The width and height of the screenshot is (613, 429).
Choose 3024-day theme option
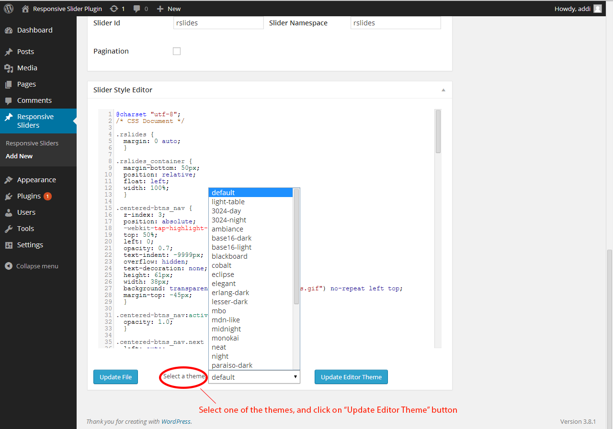coord(250,211)
